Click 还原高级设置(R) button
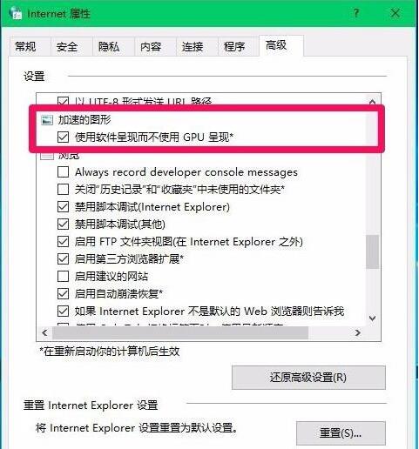 [308, 378]
